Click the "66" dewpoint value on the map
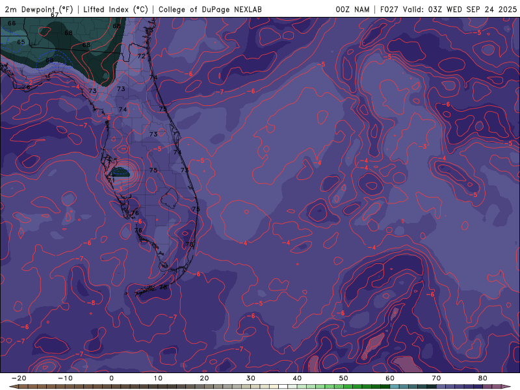 coord(12,23)
